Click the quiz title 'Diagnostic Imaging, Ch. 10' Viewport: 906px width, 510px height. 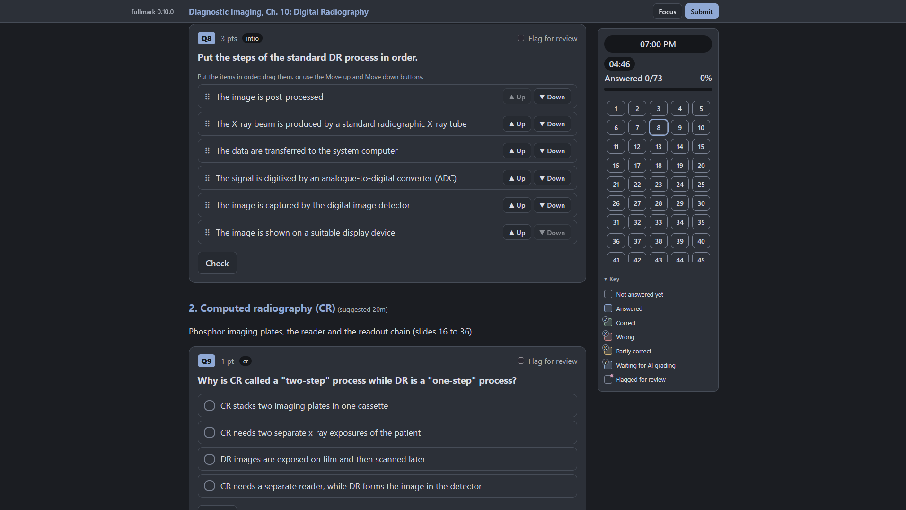278,12
